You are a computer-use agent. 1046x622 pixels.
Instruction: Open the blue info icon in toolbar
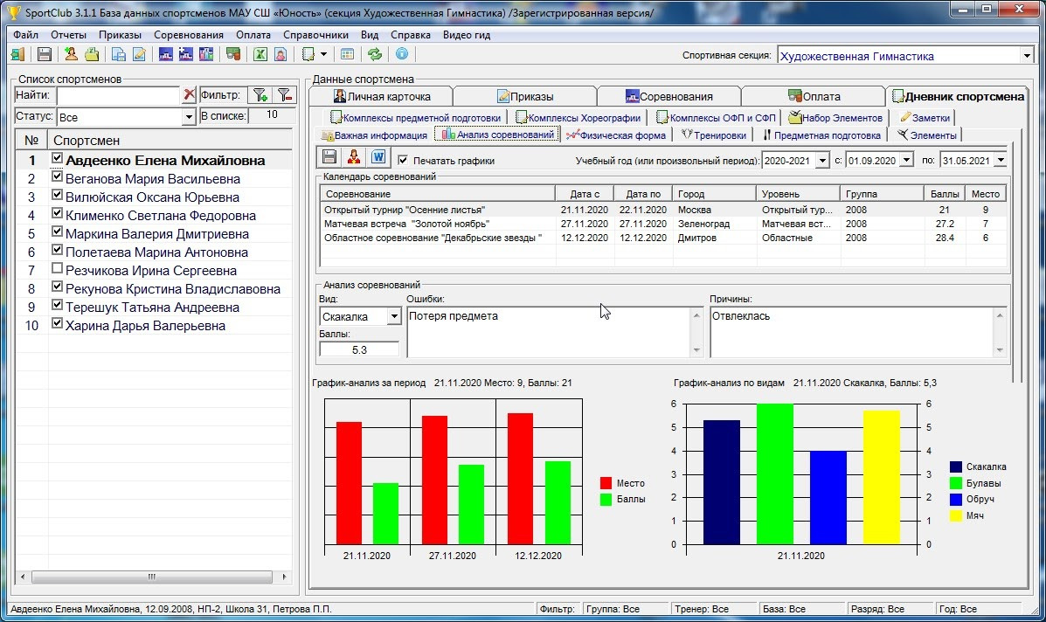click(x=401, y=54)
